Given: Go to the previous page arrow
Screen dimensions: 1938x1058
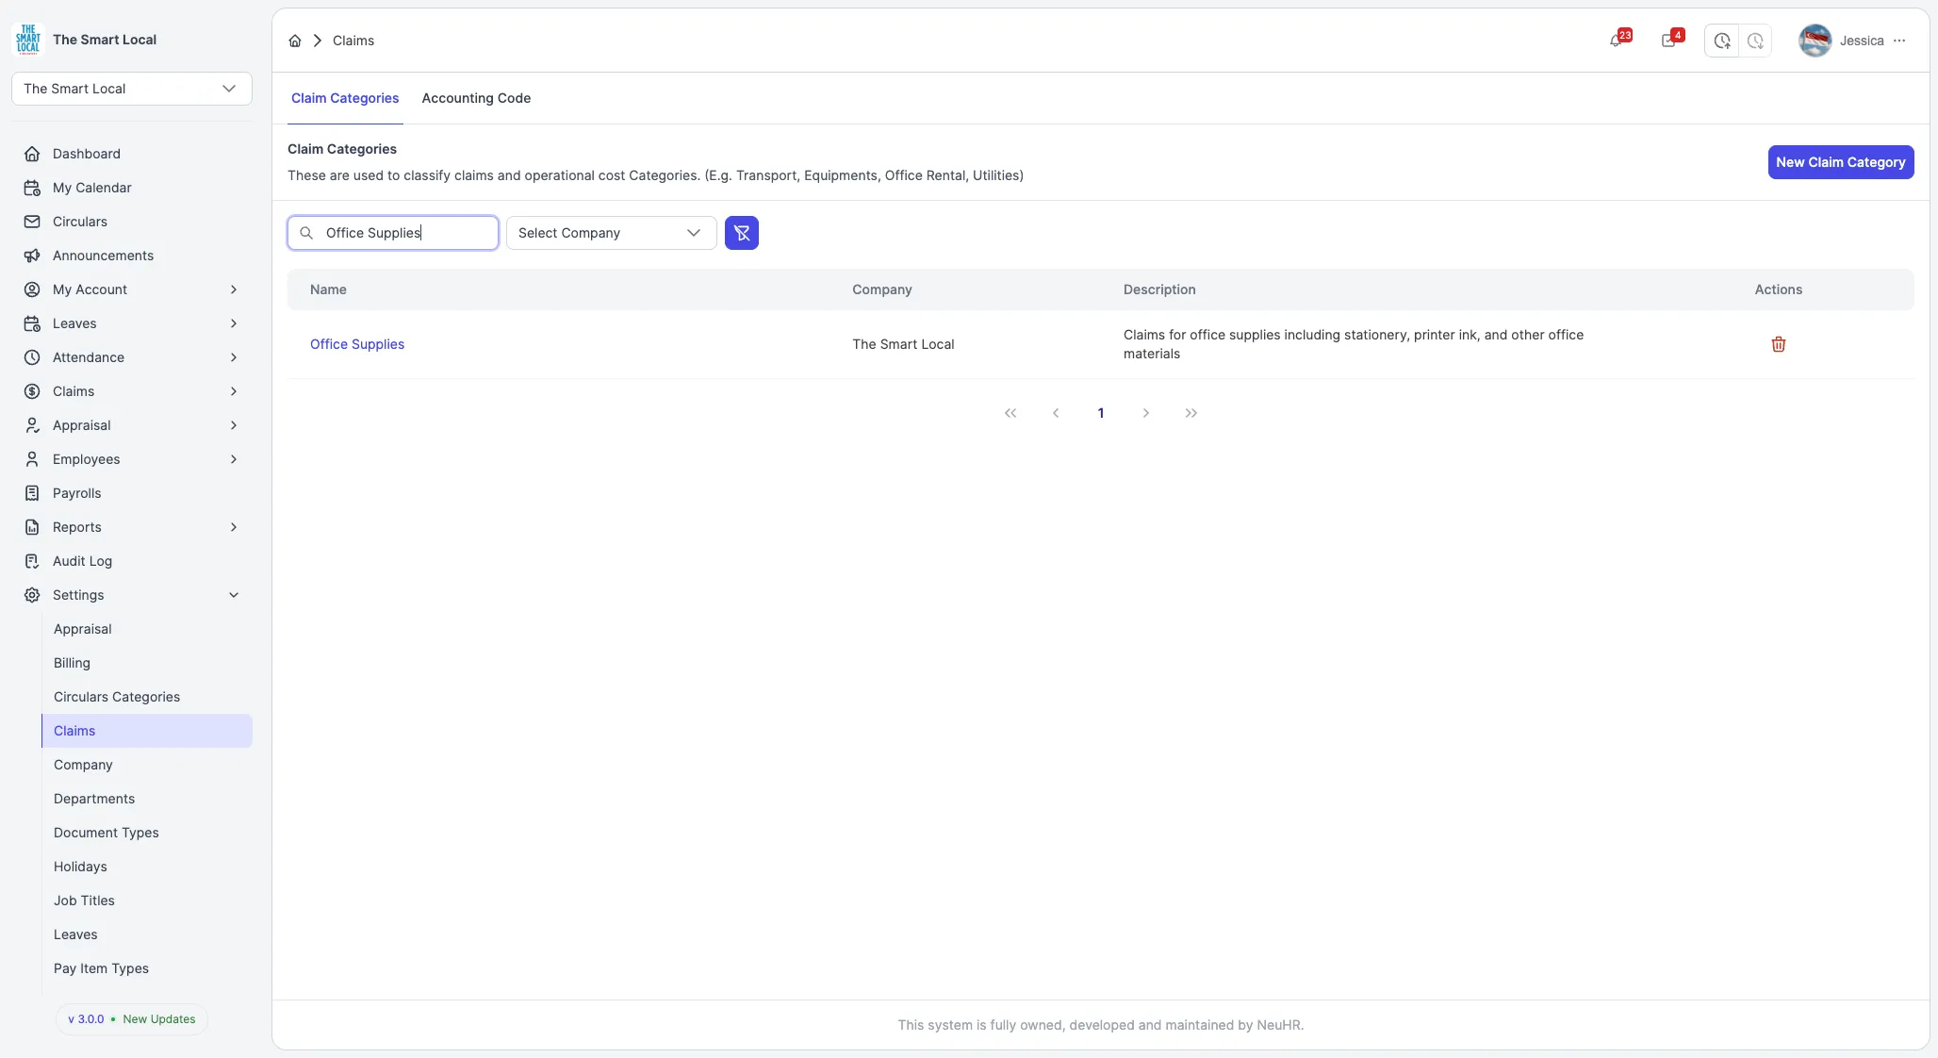Looking at the screenshot, I should pos(1056,413).
